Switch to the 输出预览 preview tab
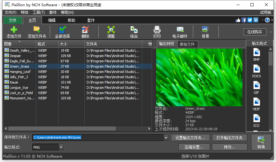276x162 pixels. (x=166, y=44)
